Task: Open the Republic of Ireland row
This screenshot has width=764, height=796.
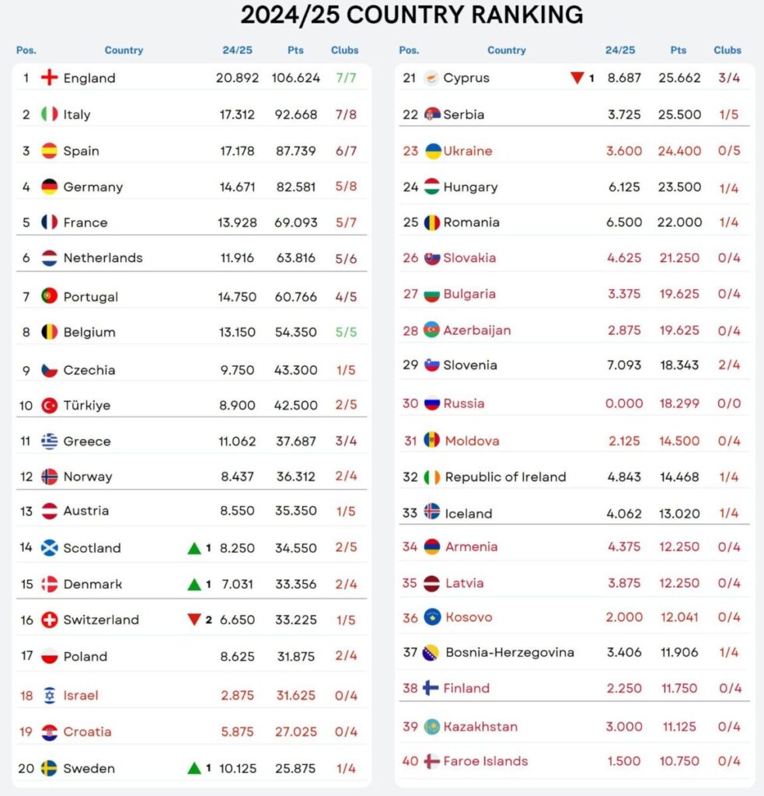Action: pyautogui.click(x=574, y=477)
